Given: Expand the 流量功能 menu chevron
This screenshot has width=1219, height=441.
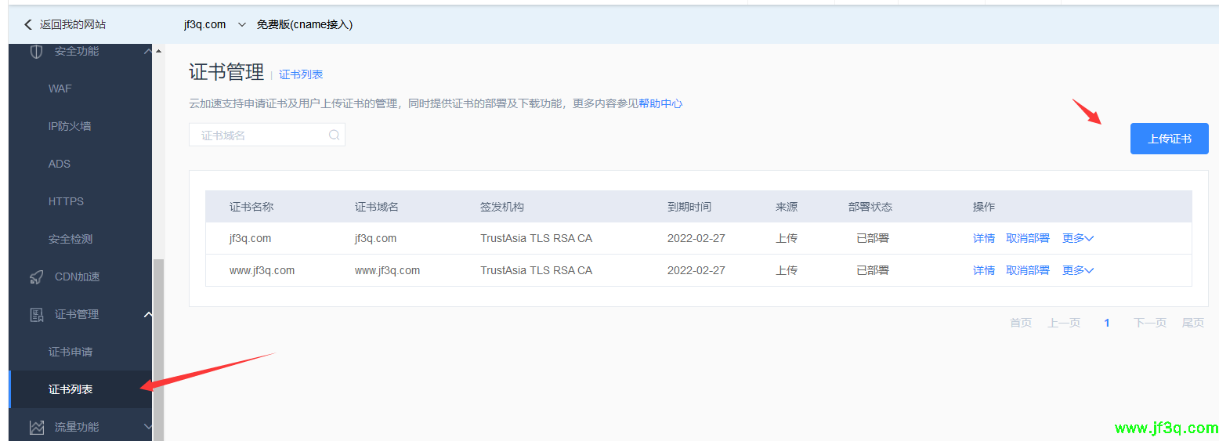Looking at the screenshot, I should [x=148, y=427].
